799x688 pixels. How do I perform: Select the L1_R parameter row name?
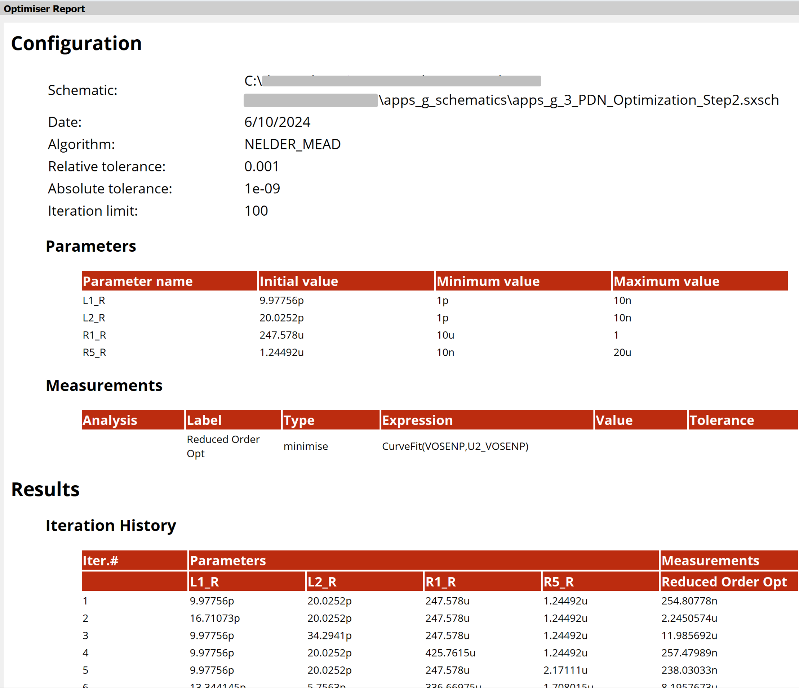pyautogui.click(x=94, y=301)
